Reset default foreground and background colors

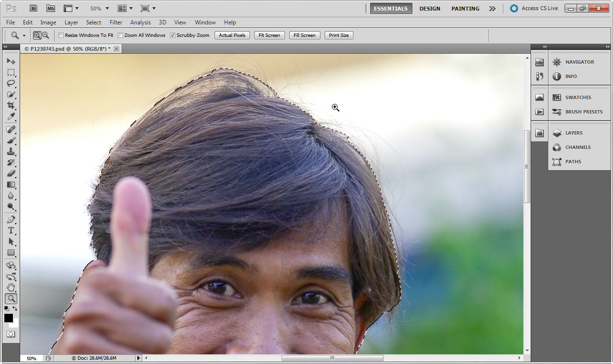click(x=7, y=308)
